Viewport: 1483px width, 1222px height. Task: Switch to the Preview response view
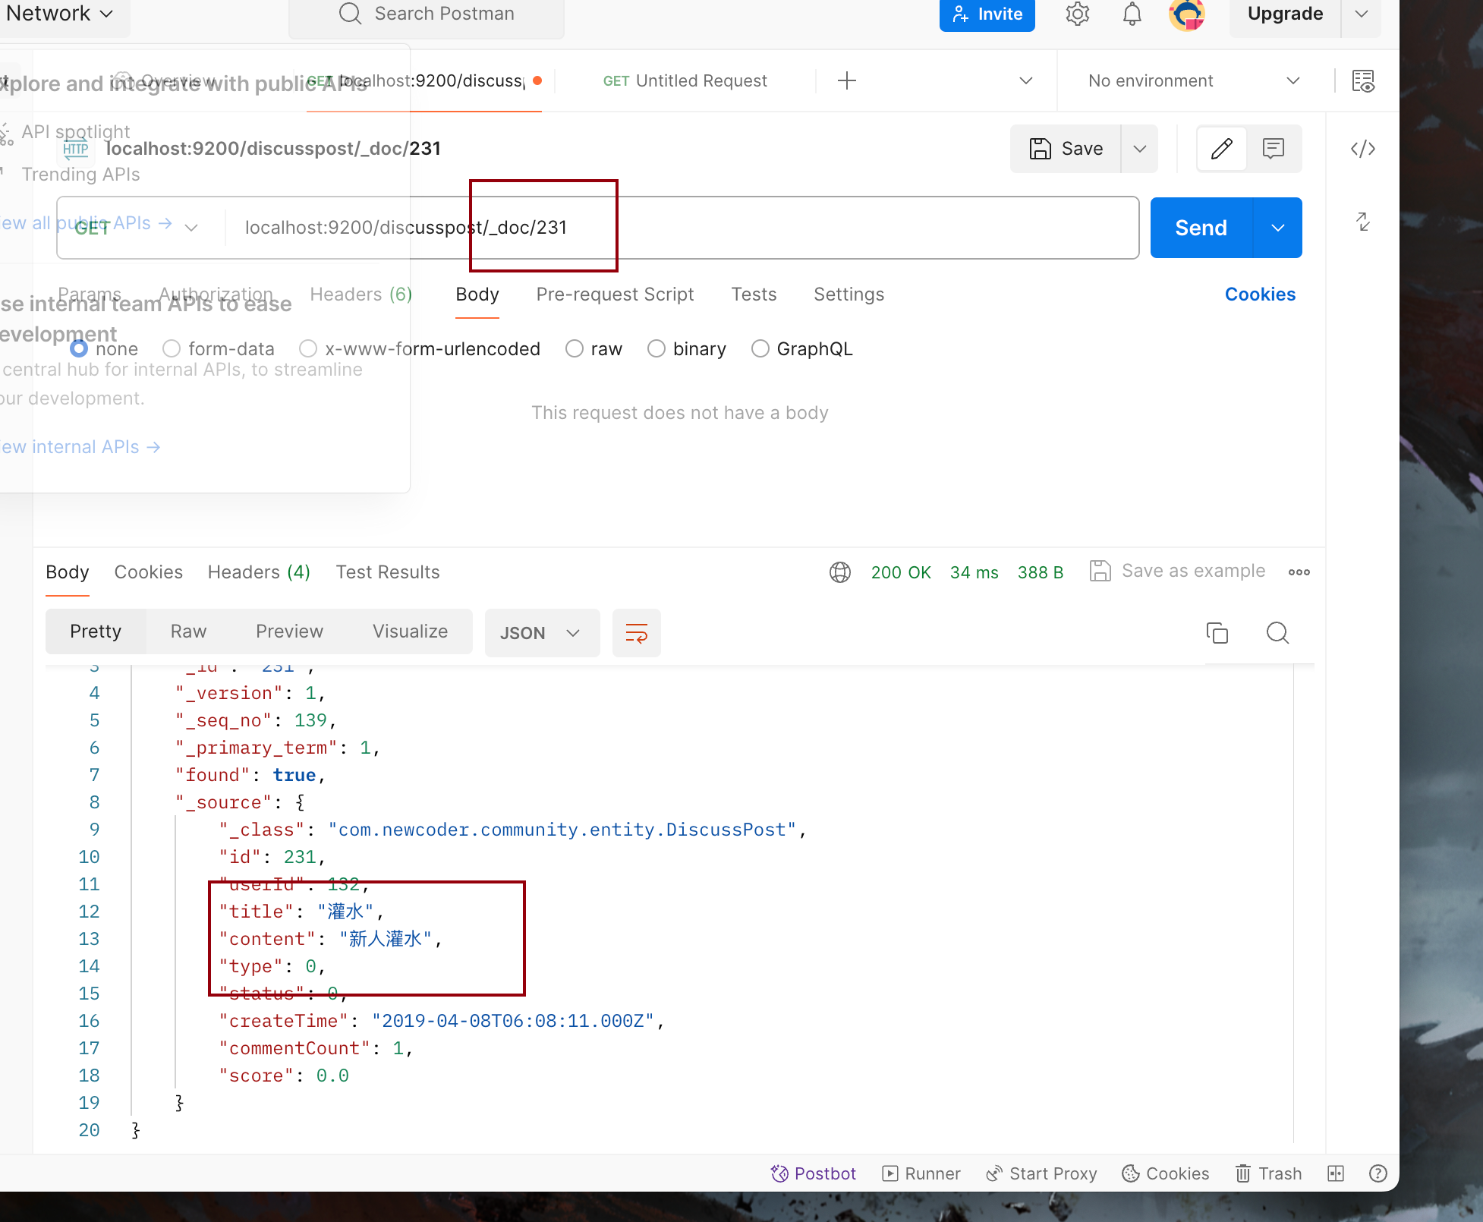click(x=289, y=631)
